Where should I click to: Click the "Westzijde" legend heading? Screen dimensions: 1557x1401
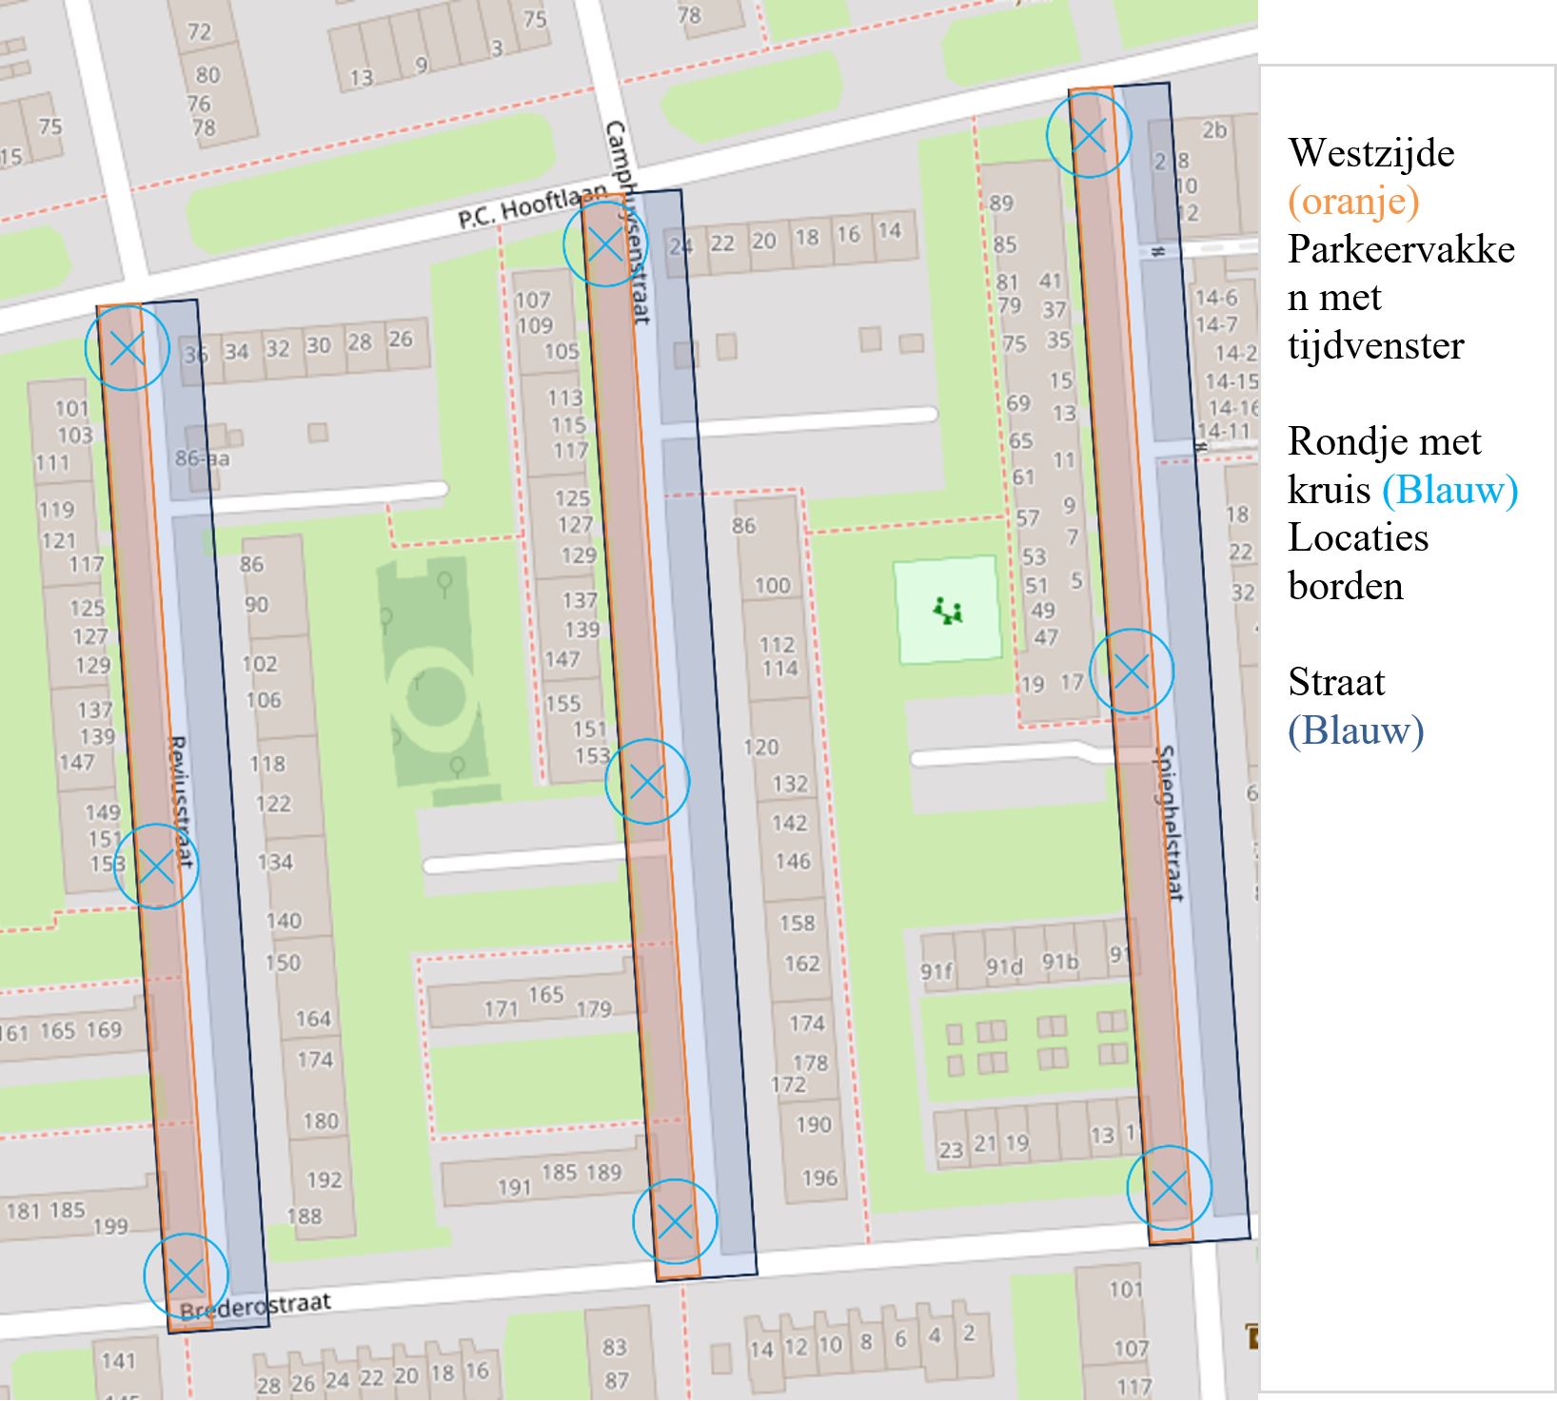[1370, 153]
